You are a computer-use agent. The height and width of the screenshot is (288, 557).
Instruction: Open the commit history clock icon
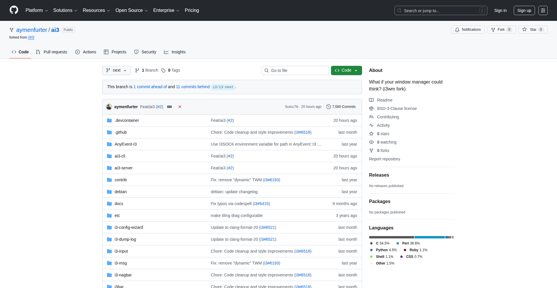click(x=328, y=107)
